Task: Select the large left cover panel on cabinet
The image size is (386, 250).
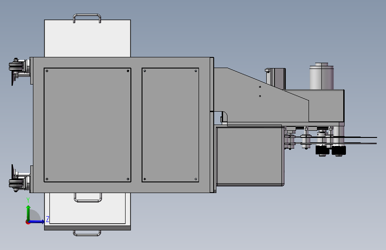Action: click(x=87, y=125)
